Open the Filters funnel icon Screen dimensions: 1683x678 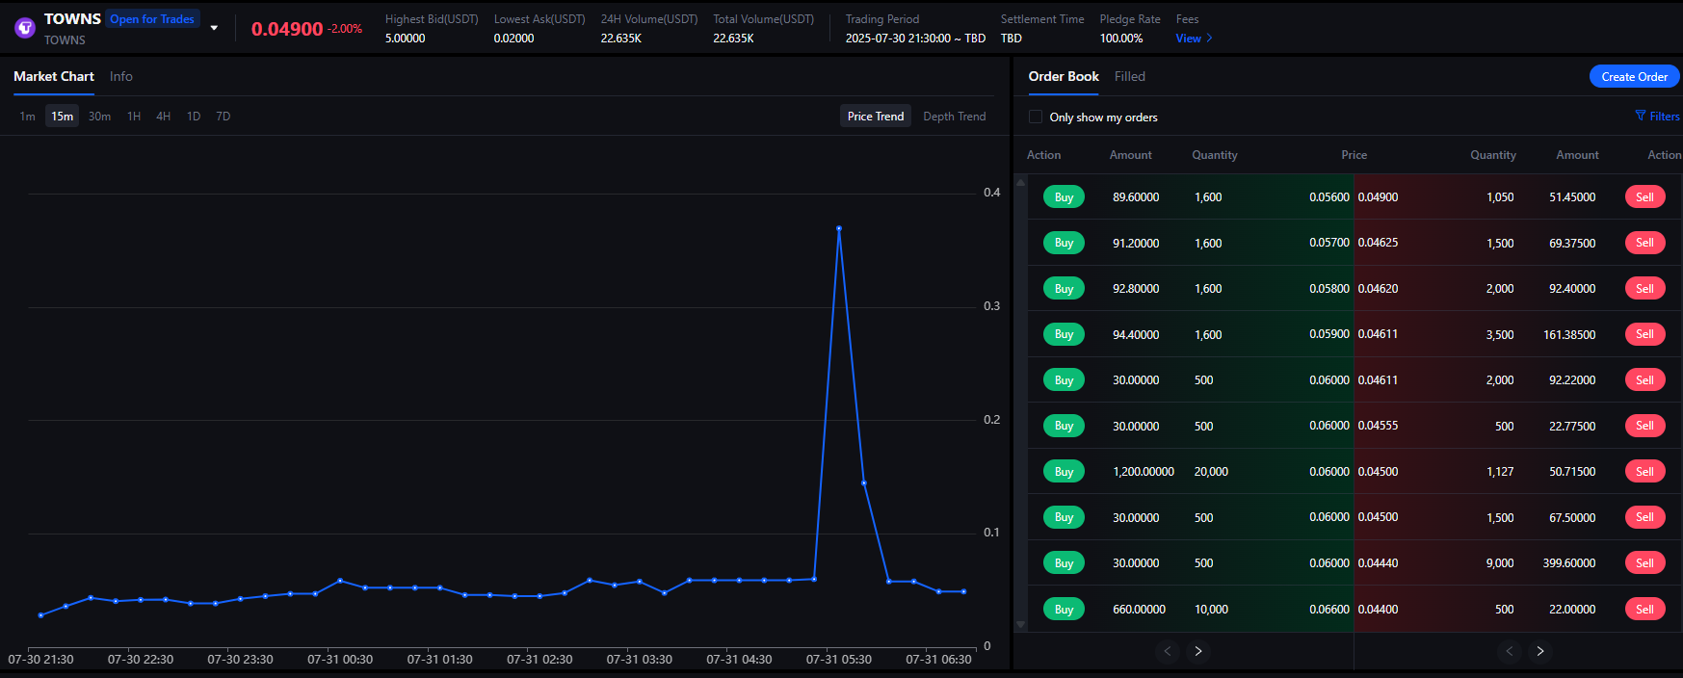tap(1641, 116)
